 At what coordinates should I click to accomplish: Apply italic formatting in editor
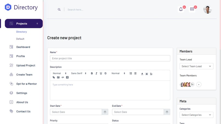point(96,73)
